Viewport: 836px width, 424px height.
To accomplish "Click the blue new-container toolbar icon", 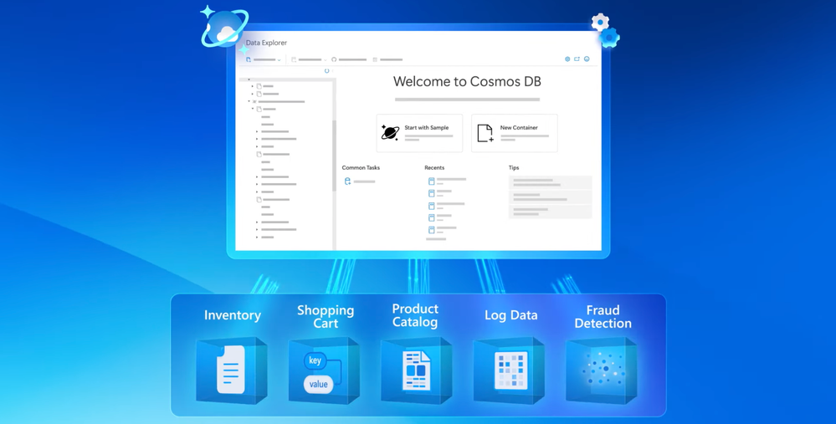I will pyautogui.click(x=249, y=59).
